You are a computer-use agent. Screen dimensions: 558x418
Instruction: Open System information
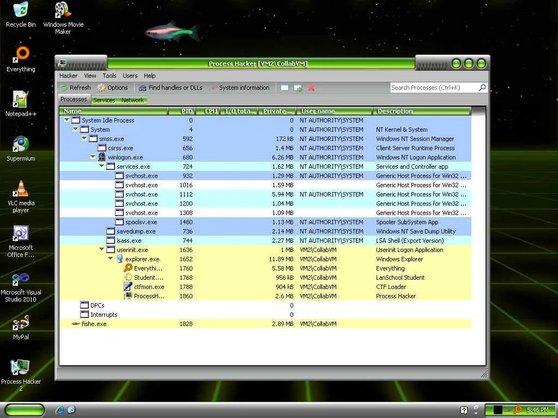pyautogui.click(x=240, y=88)
